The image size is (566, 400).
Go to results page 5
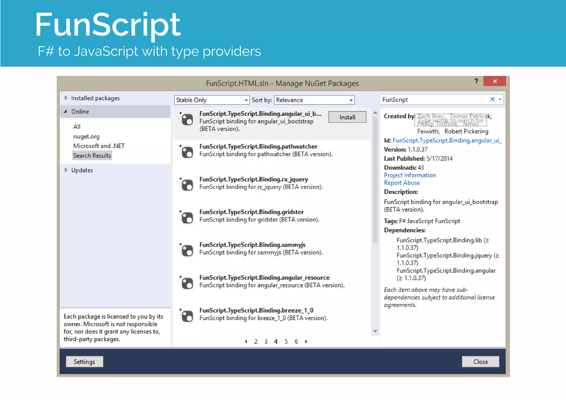click(x=286, y=342)
